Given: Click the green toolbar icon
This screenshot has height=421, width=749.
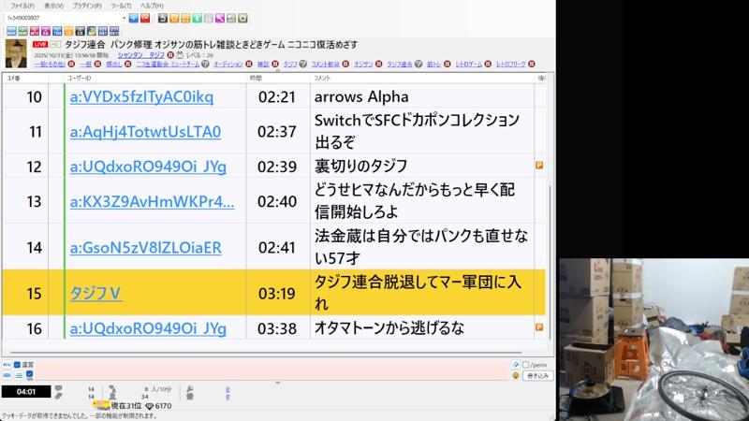Looking at the screenshot, I should tap(197, 18).
